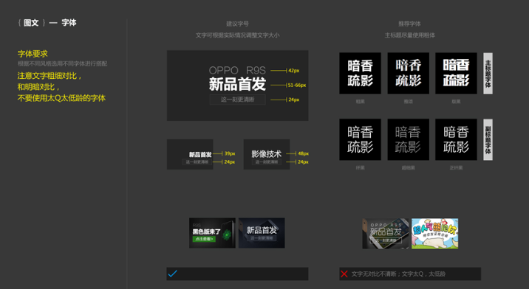529x289 pixels.
Task: Click the 推荐字体 column header
Action: coord(409,24)
